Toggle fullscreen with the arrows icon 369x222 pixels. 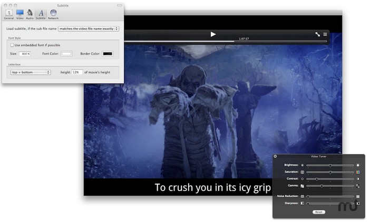pos(318,34)
